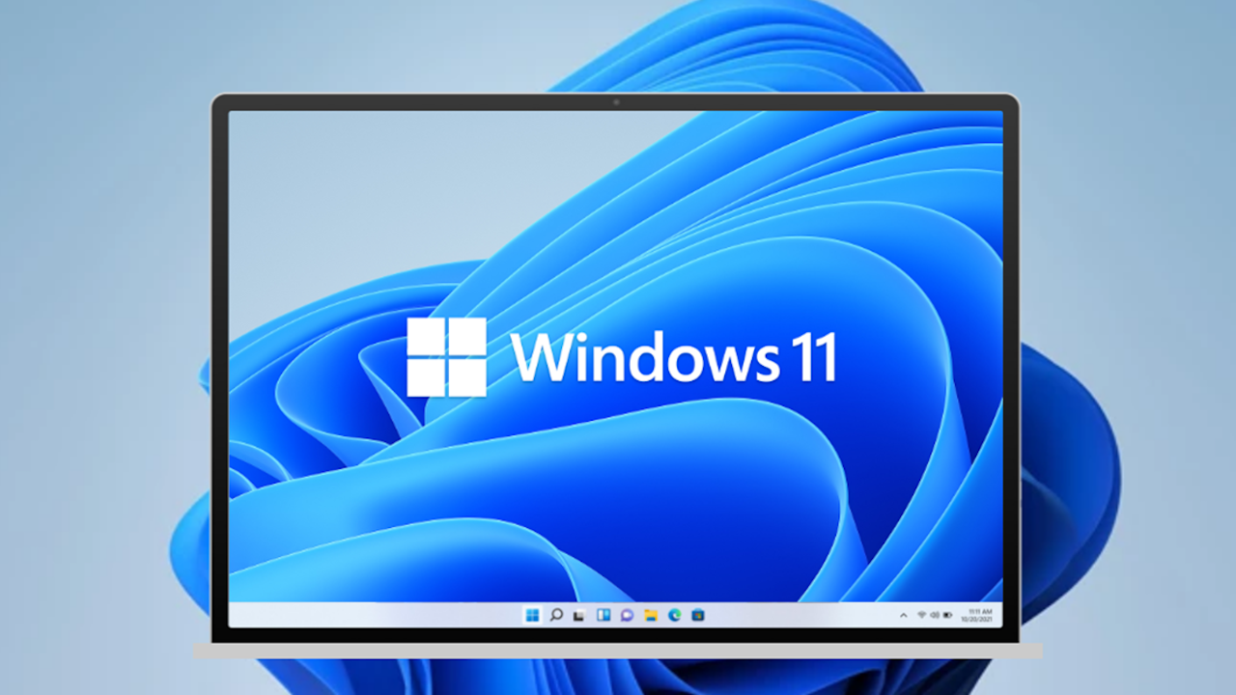This screenshot has width=1236, height=695.
Task: Collapse the system tray overflow chevron
Action: (x=903, y=615)
